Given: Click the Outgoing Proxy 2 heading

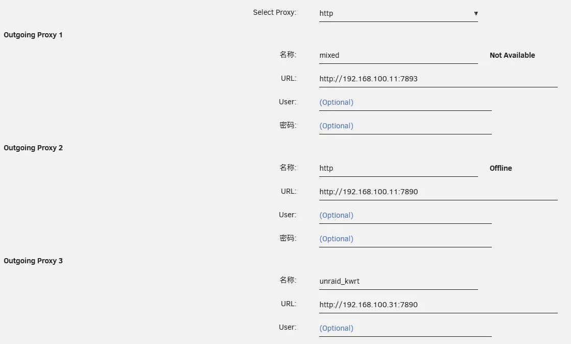Looking at the screenshot, I should (33, 148).
